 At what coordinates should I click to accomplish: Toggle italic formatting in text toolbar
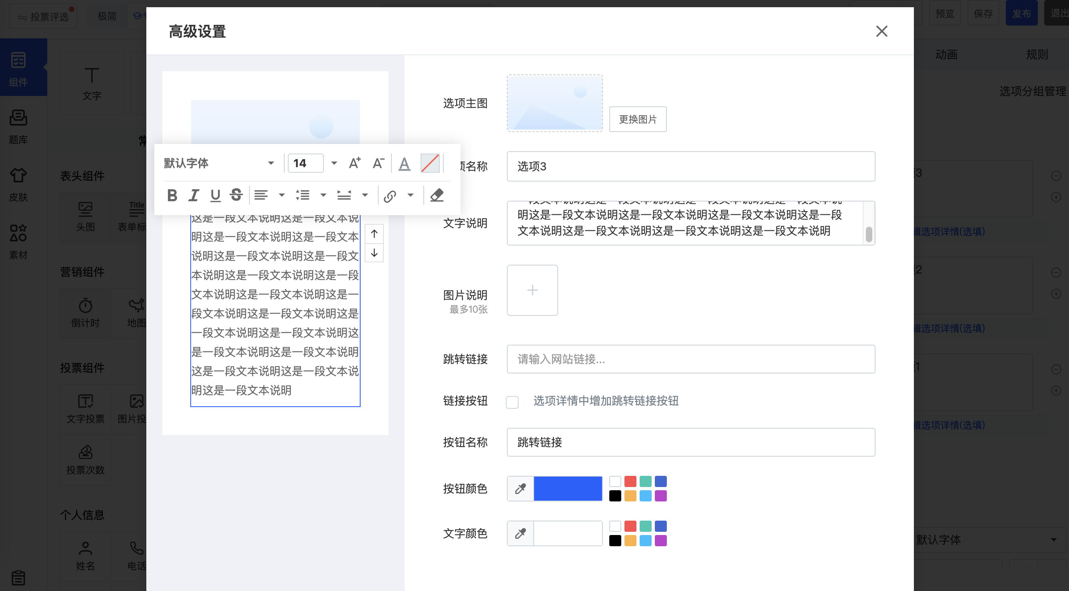(x=194, y=195)
